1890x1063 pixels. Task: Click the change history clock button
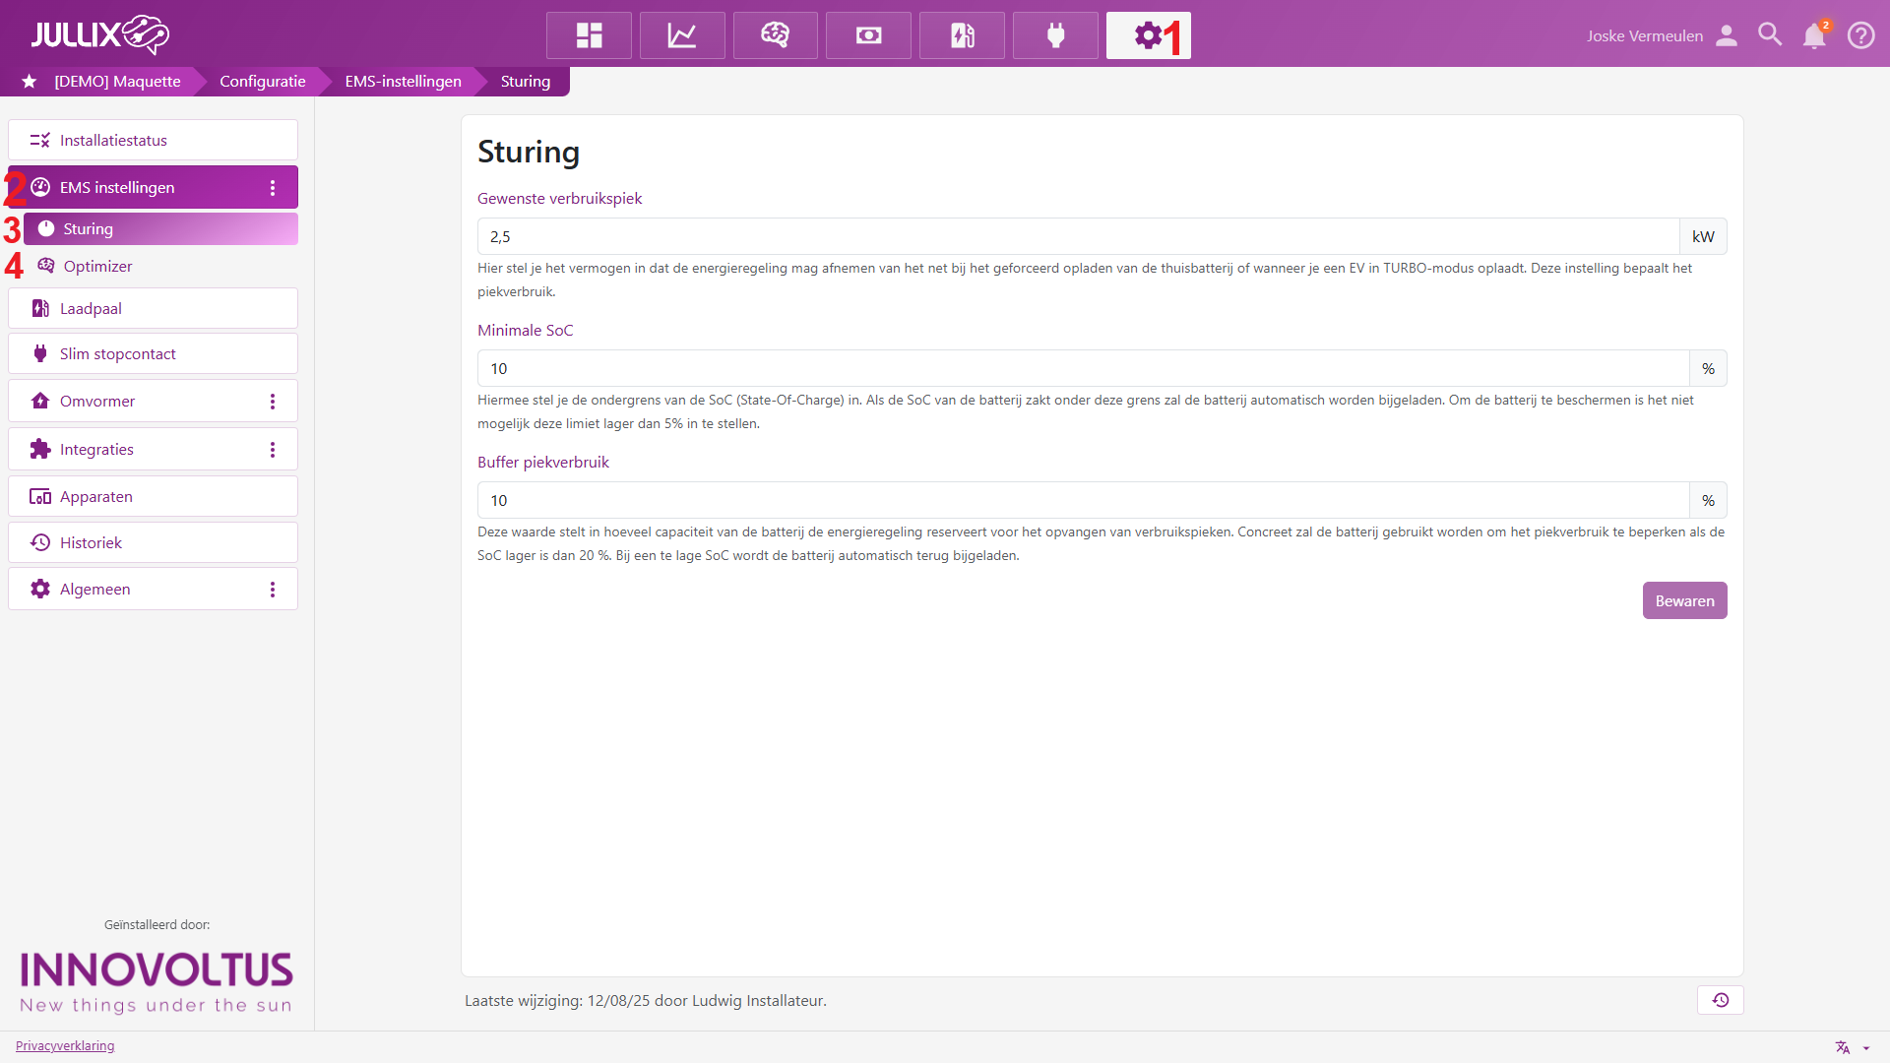[1720, 1000]
